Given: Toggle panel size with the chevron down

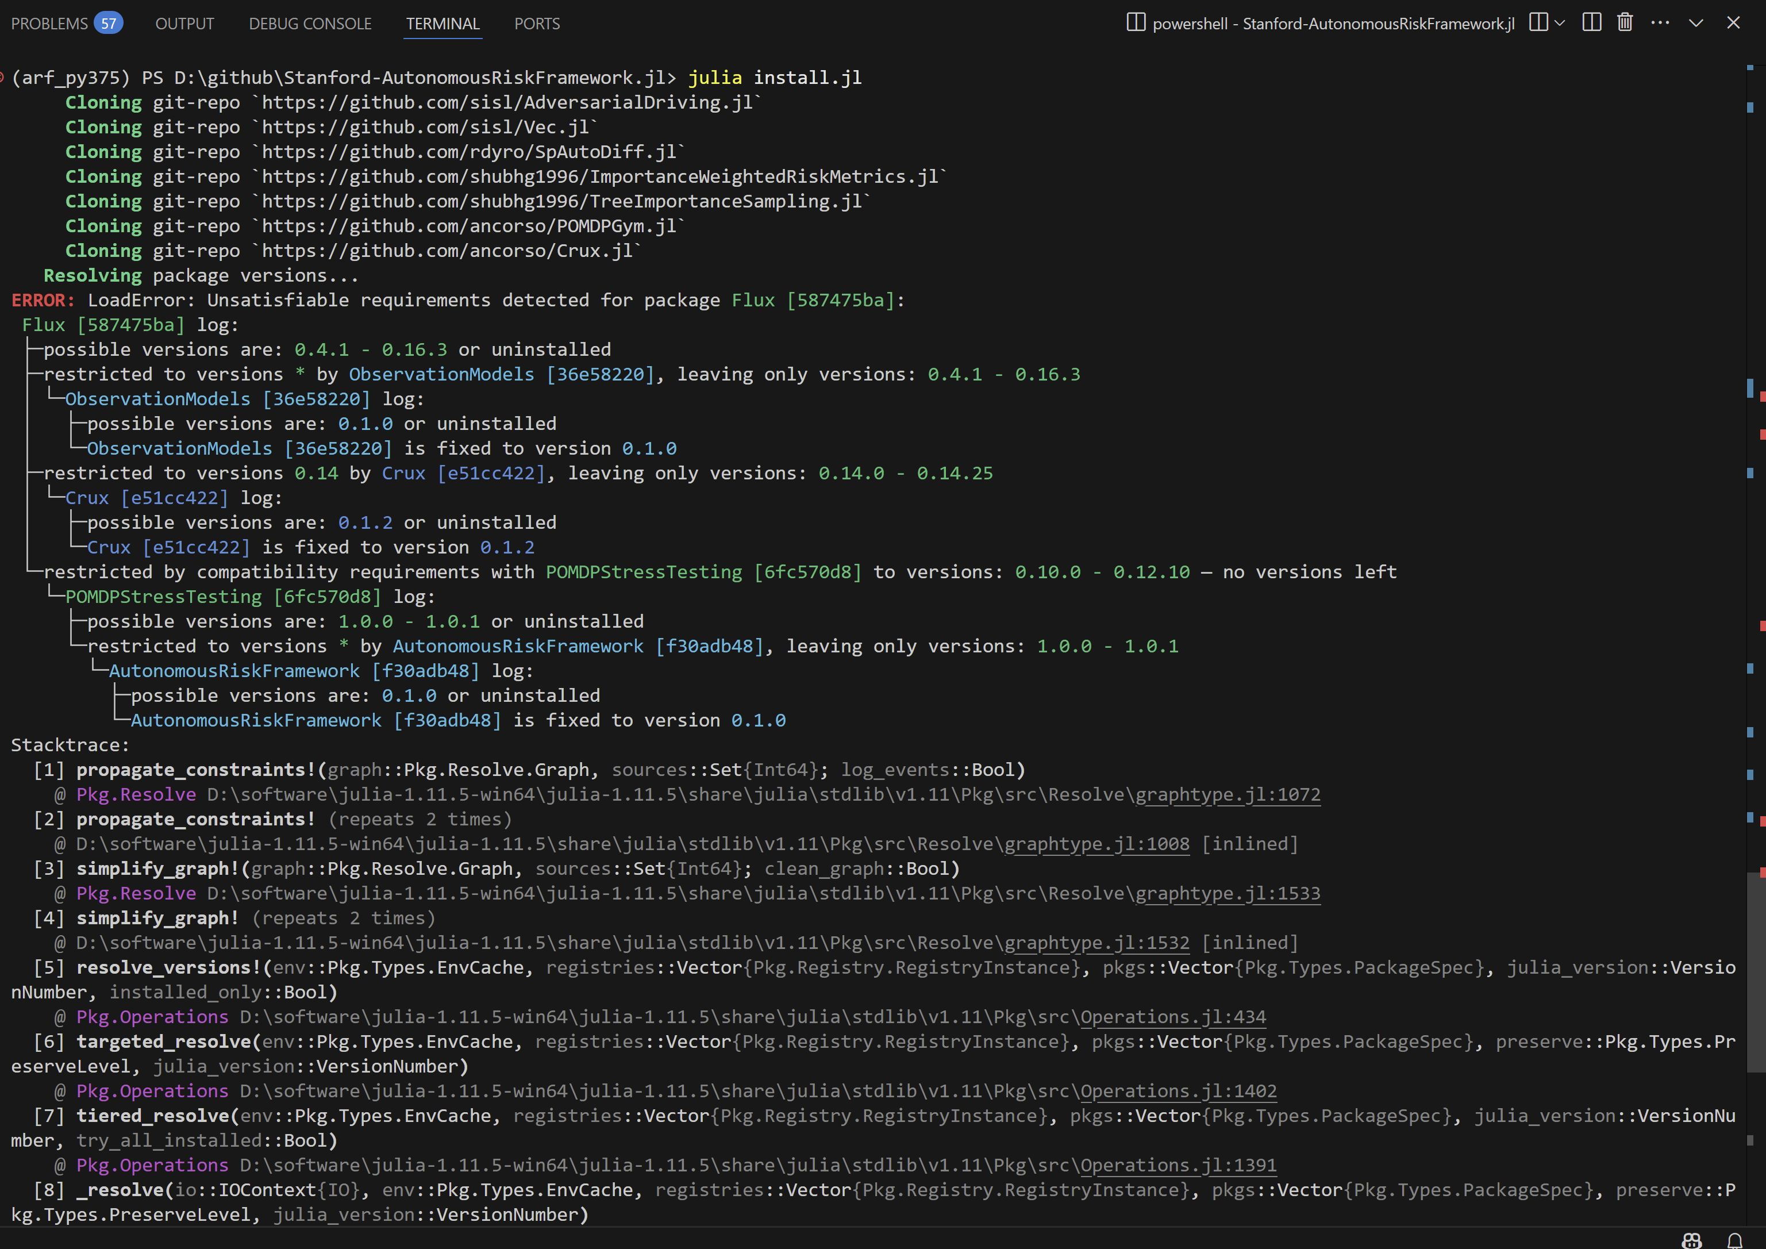Looking at the screenshot, I should pos(1695,22).
